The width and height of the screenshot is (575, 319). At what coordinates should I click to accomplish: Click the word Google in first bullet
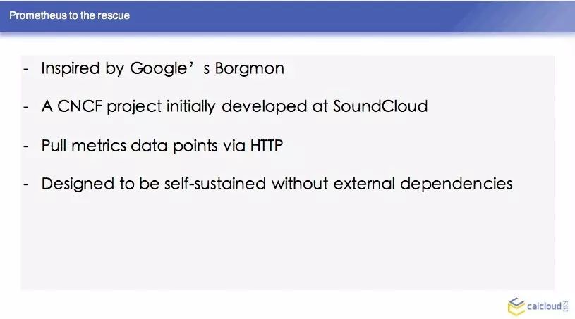(159, 69)
